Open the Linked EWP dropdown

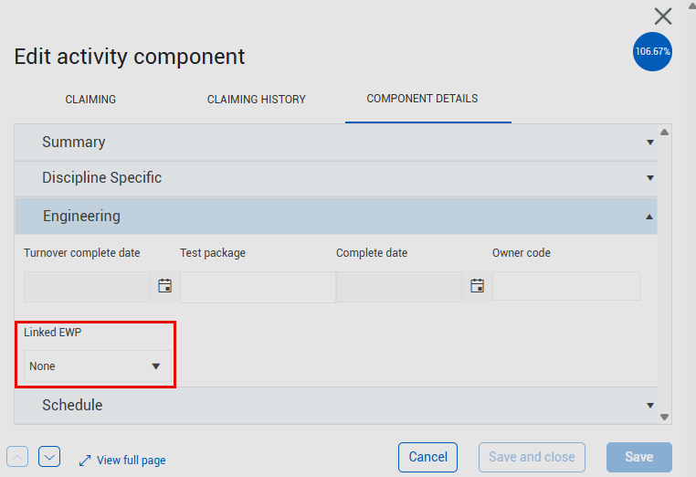pos(95,366)
